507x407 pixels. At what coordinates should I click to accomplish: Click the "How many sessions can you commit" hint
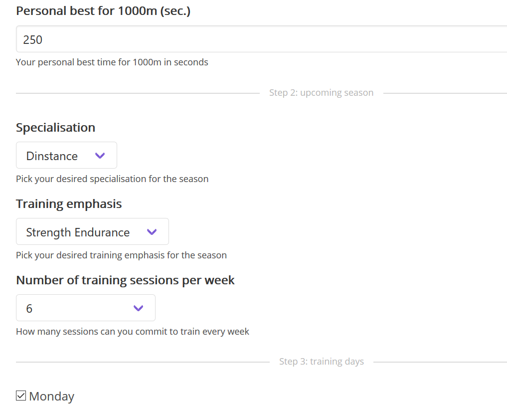pos(133,331)
